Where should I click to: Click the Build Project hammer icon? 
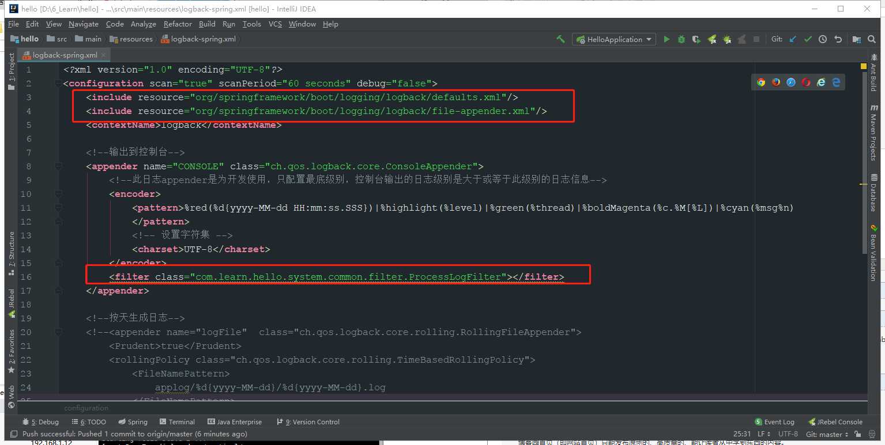tap(560, 39)
